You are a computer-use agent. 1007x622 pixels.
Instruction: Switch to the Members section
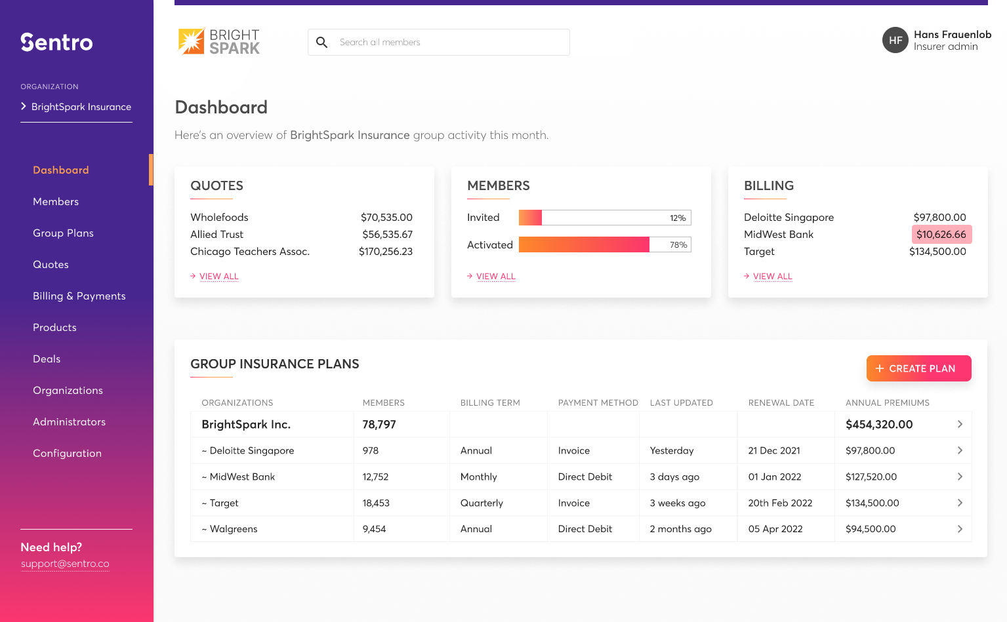point(56,201)
